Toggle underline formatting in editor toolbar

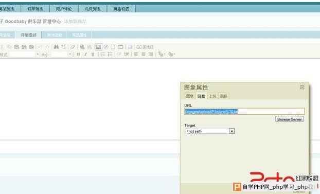click(x=93, y=55)
